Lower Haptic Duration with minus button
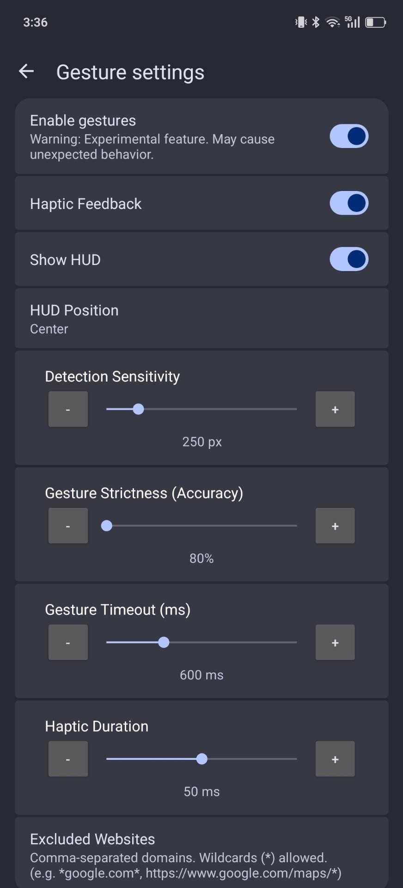This screenshot has width=403, height=888. [x=68, y=759]
